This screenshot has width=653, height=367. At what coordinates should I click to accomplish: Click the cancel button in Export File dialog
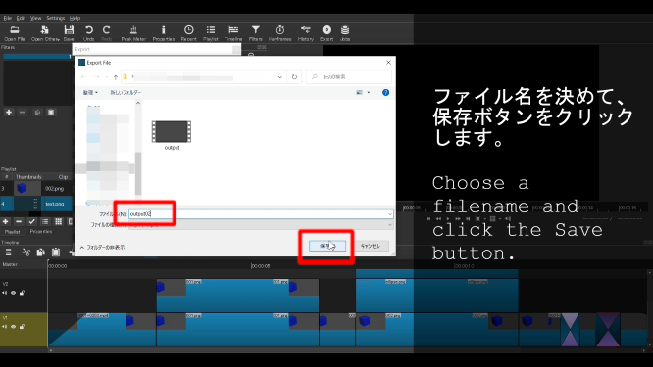coord(371,246)
